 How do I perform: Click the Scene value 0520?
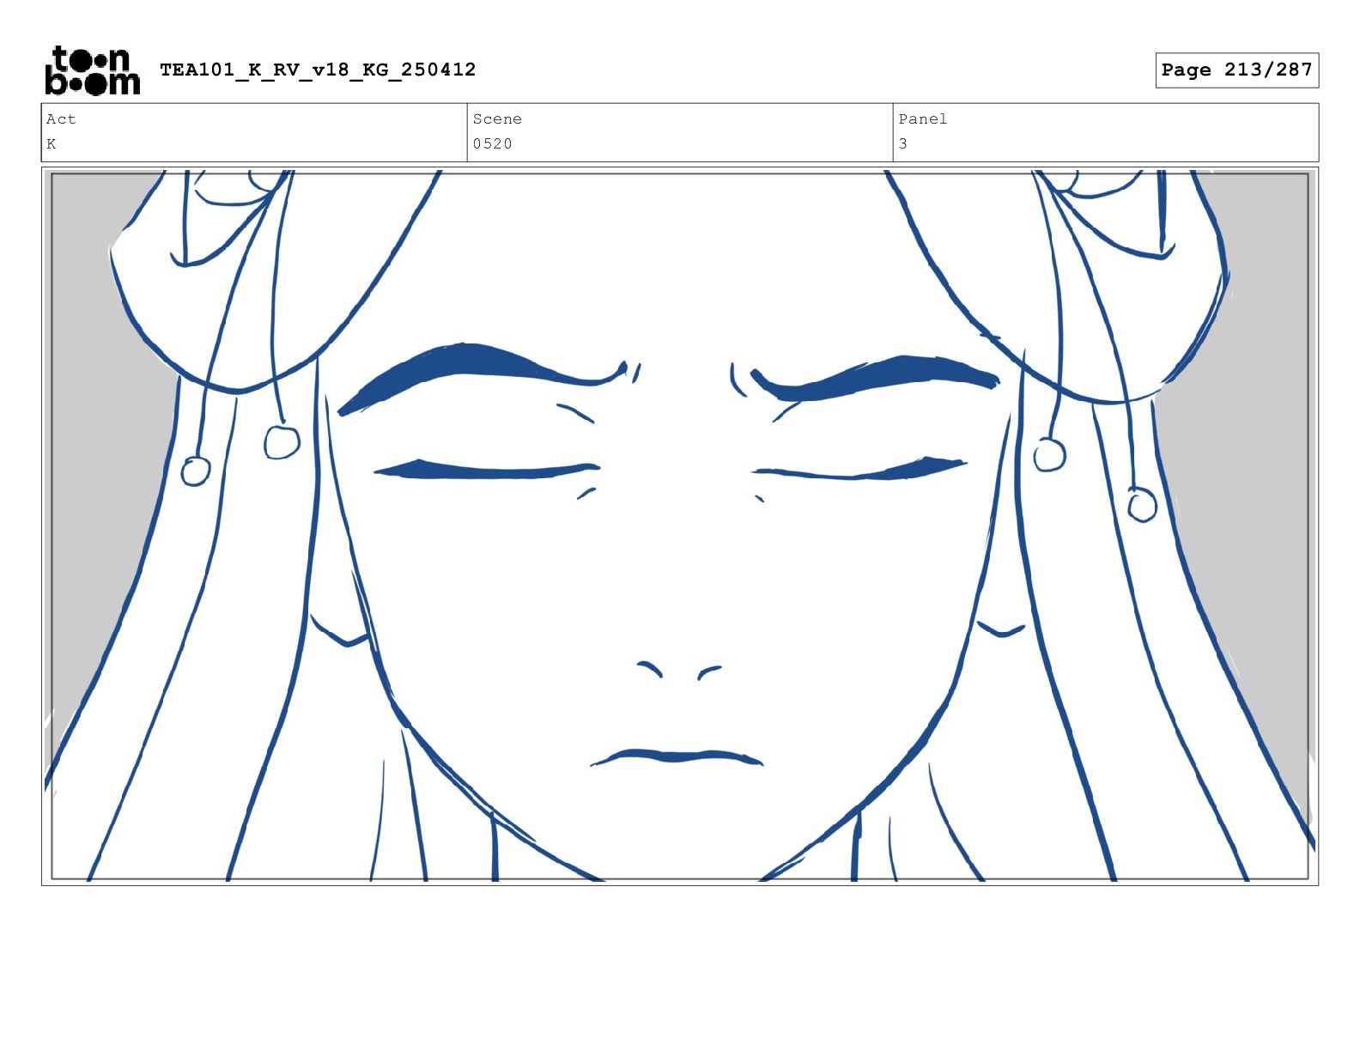pyautogui.click(x=493, y=144)
